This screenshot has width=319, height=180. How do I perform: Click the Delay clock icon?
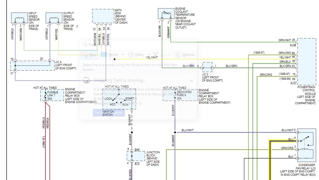coord(131,55)
